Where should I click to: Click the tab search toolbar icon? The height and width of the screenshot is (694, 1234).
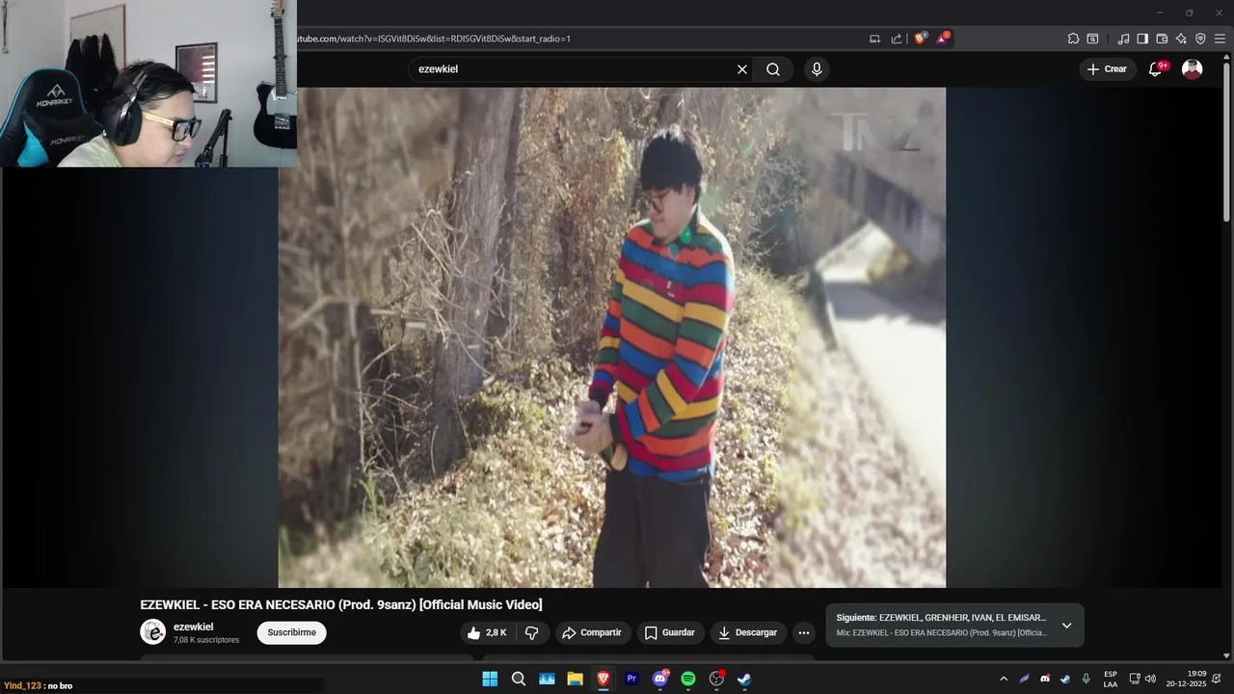(1092, 39)
